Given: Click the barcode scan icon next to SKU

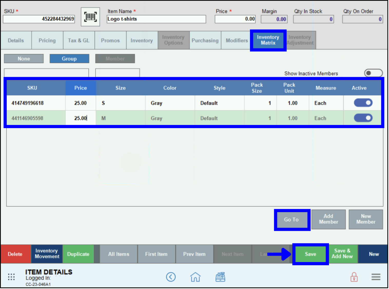Looking at the screenshot, I should click(x=90, y=17).
